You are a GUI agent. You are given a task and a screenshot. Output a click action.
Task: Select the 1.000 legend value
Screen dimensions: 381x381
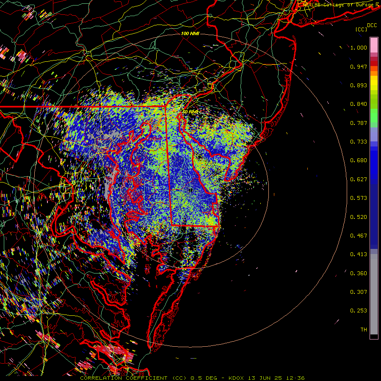pyautogui.click(x=359, y=47)
